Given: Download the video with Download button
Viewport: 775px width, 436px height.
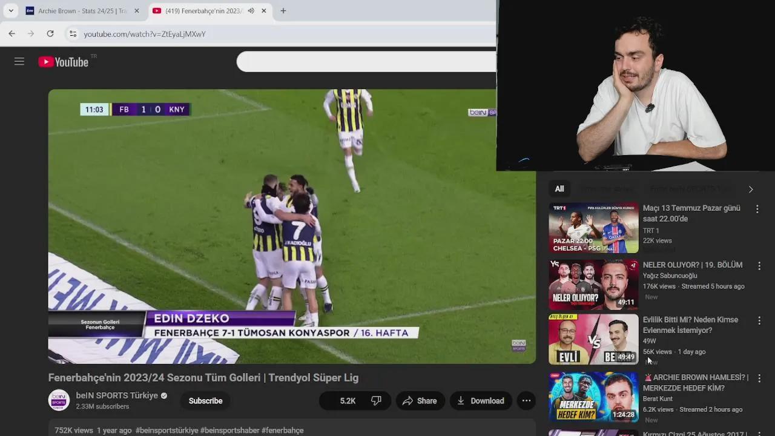Looking at the screenshot, I should tap(481, 401).
